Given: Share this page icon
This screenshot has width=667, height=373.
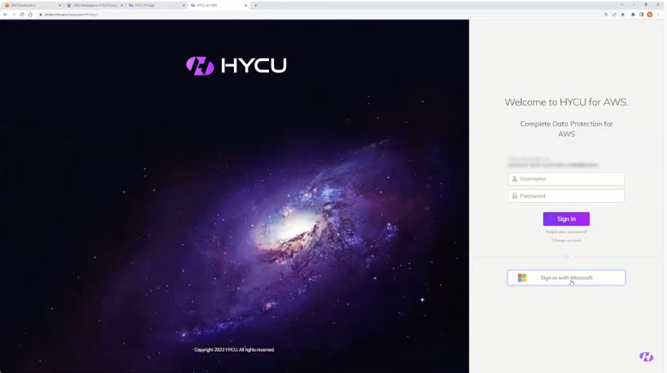Looking at the screenshot, I should coord(615,15).
